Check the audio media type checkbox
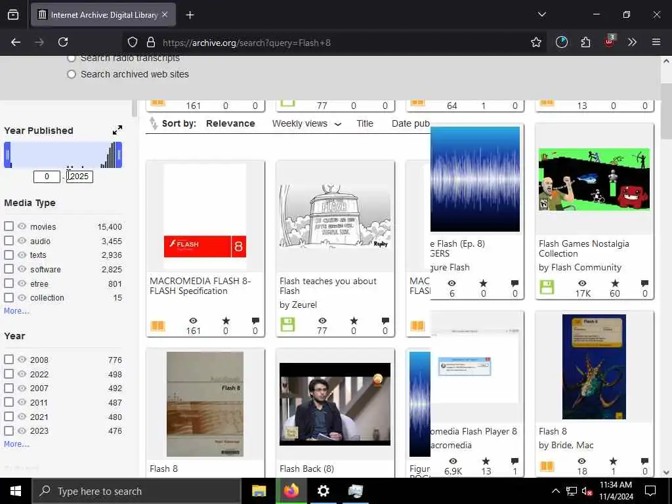Image resolution: width=672 pixels, height=504 pixels. click(x=9, y=240)
